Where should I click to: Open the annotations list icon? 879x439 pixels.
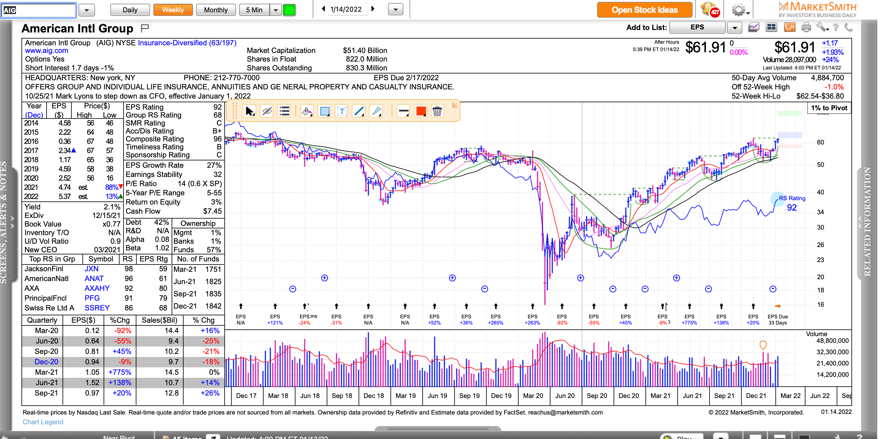[284, 111]
